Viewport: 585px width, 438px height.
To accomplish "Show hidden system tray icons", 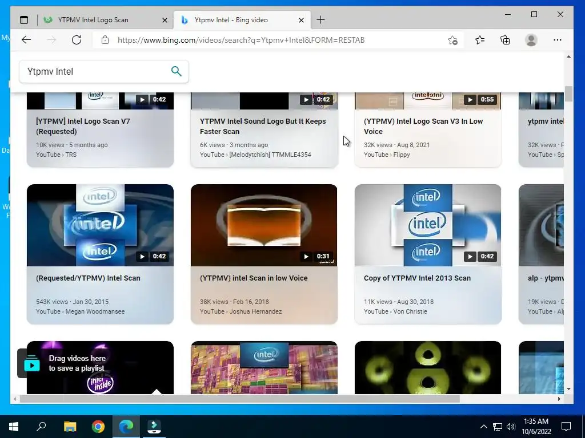I will click(483, 427).
